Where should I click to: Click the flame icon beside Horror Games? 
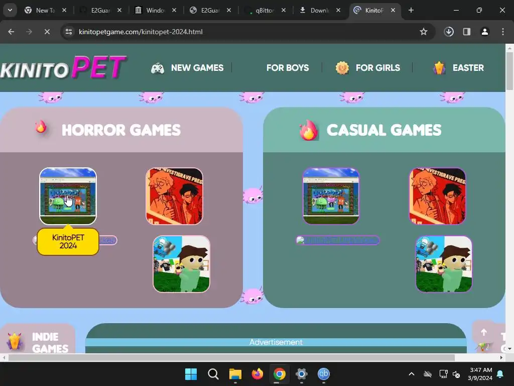pos(41,127)
